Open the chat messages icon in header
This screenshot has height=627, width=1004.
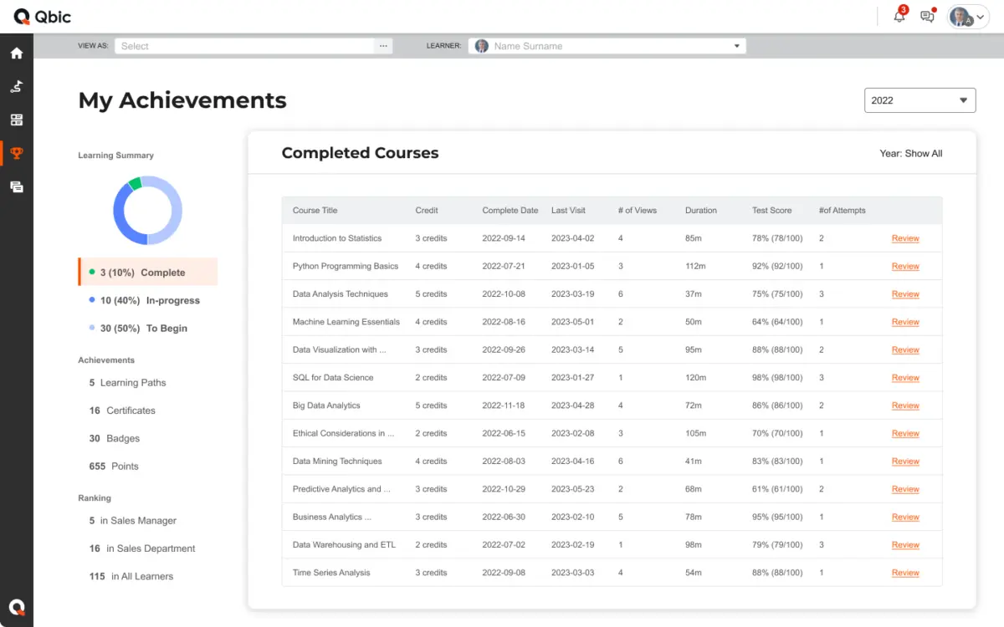[x=927, y=17]
